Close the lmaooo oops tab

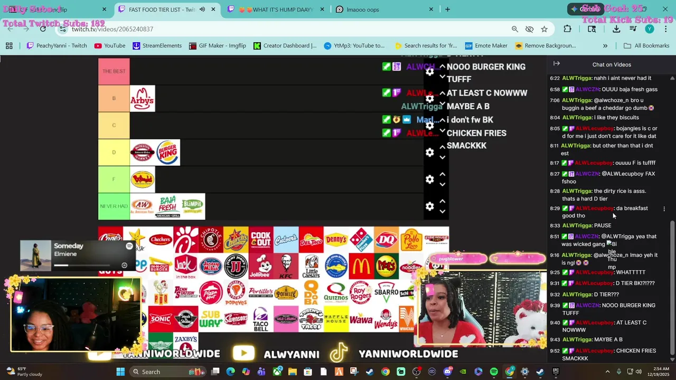(431, 9)
